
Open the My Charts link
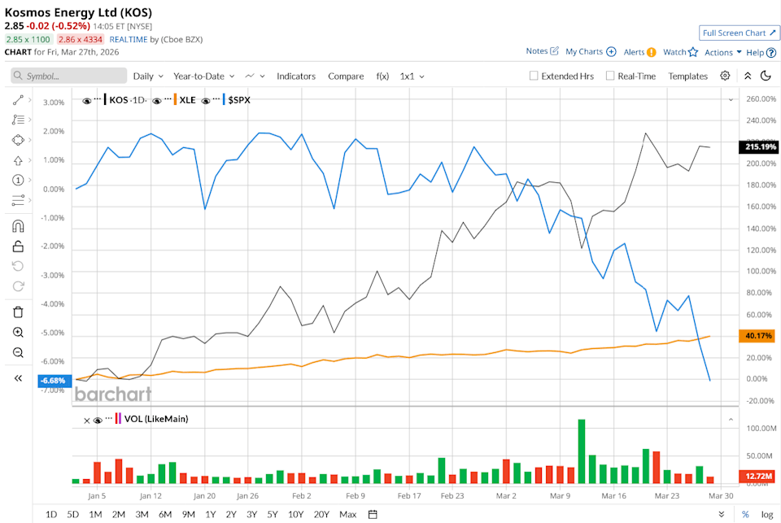pyautogui.click(x=585, y=50)
